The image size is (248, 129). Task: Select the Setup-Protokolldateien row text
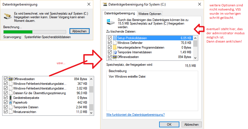132,38
